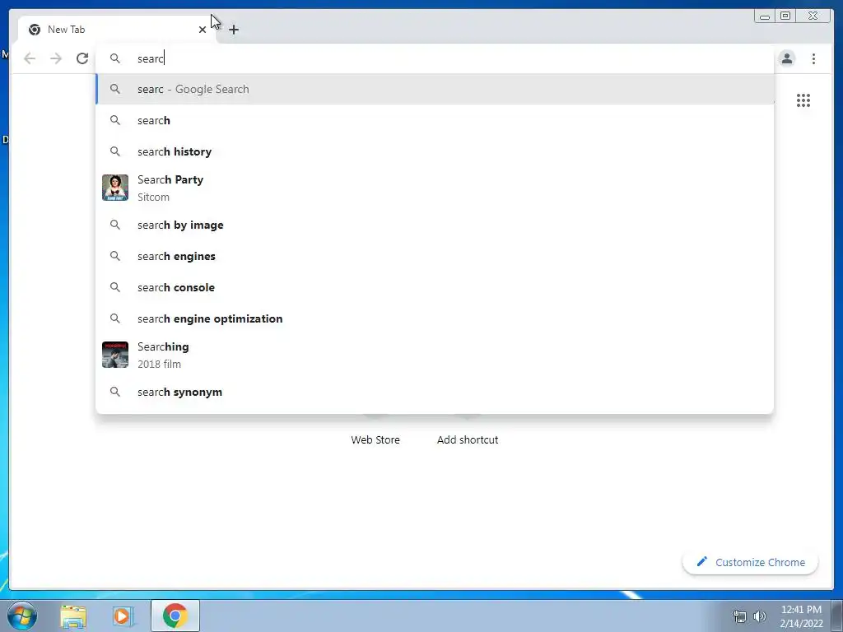
Task: Launch Windows Media Player from taskbar
Action: [123, 616]
